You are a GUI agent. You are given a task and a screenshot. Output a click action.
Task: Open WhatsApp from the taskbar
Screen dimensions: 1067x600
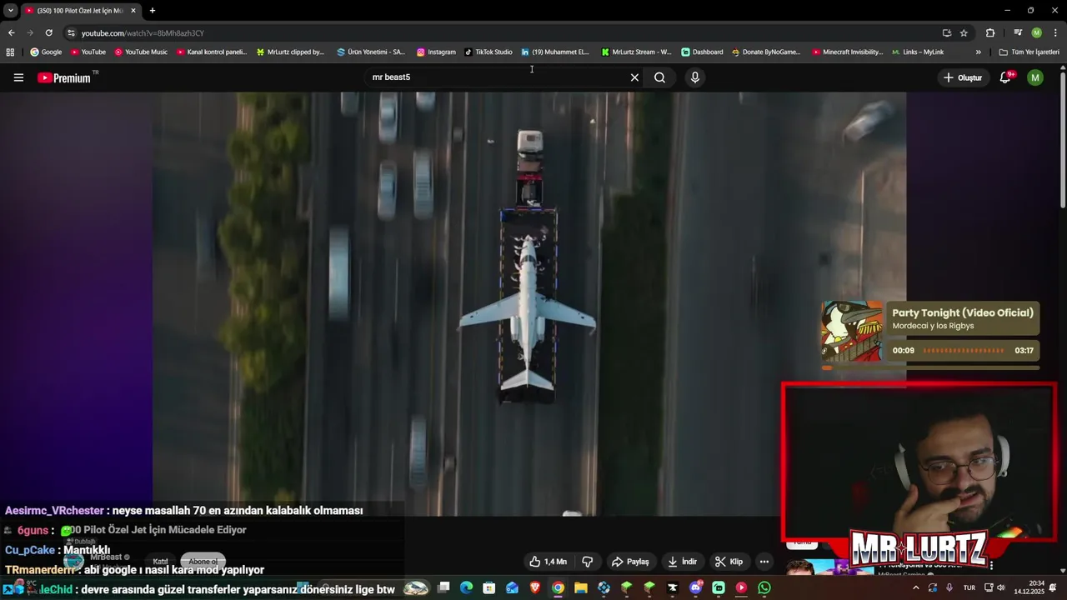(764, 588)
